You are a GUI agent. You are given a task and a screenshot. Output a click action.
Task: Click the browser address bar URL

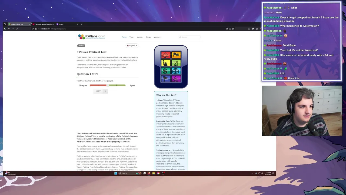click(x=52, y=29)
